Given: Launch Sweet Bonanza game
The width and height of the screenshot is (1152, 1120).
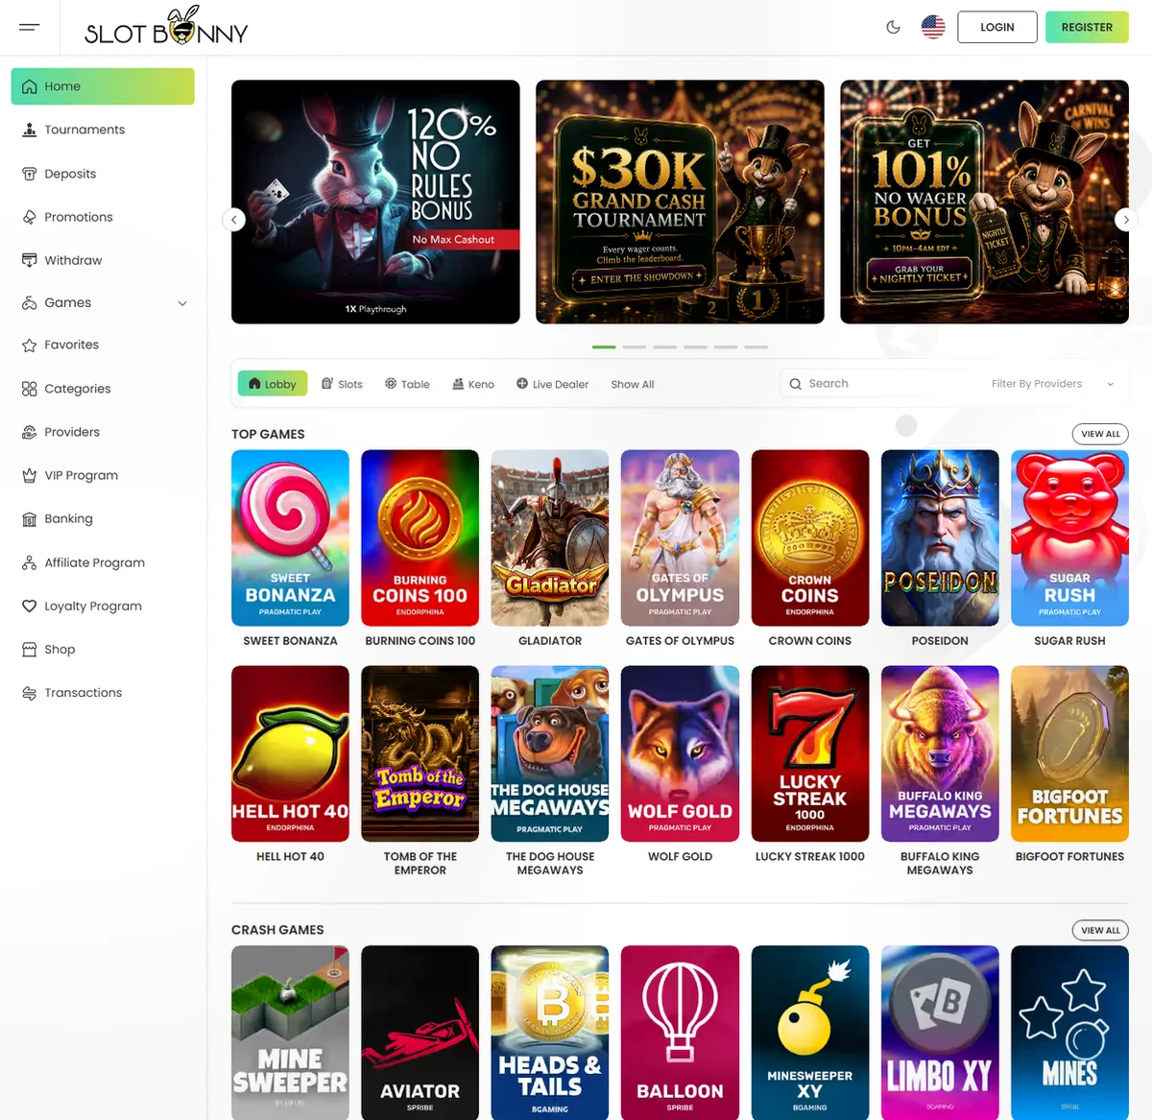Looking at the screenshot, I should (290, 538).
